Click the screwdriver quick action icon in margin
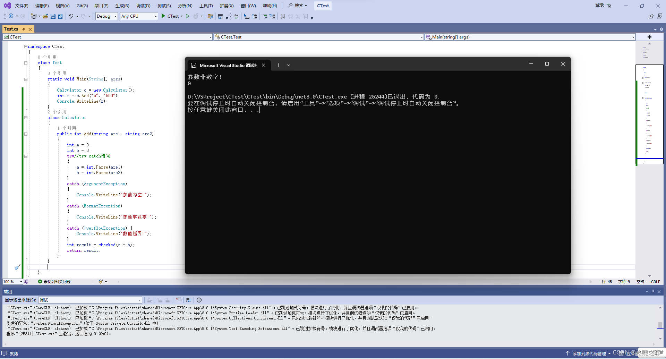Image resolution: width=666 pixels, height=359 pixels. (17, 267)
